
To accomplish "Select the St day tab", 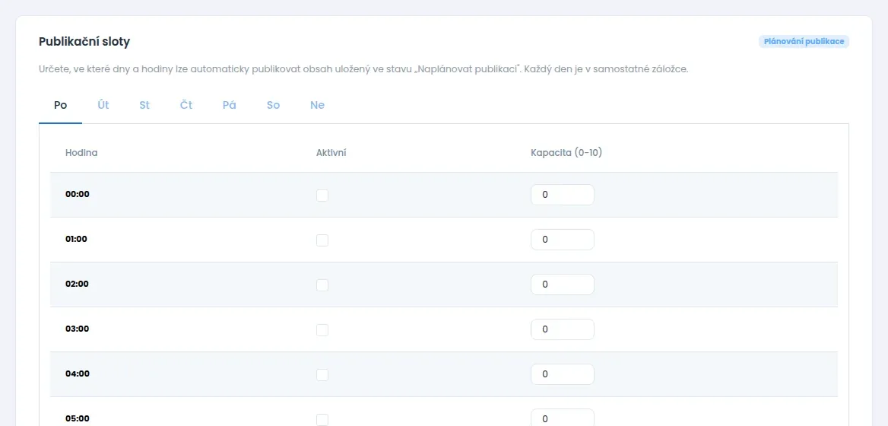I will click(x=144, y=106).
